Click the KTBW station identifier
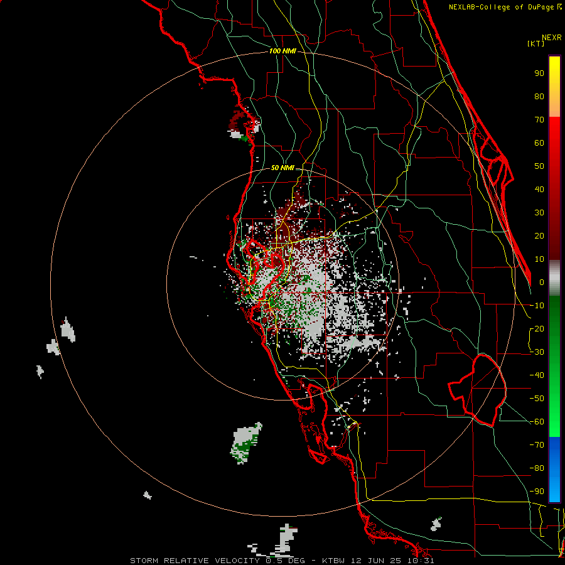The height and width of the screenshot is (565, 565). (335, 561)
